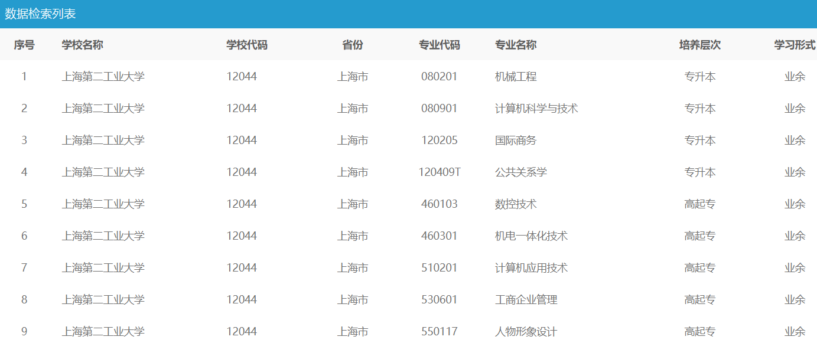Click major code 120205
817x343 pixels.
(440, 140)
